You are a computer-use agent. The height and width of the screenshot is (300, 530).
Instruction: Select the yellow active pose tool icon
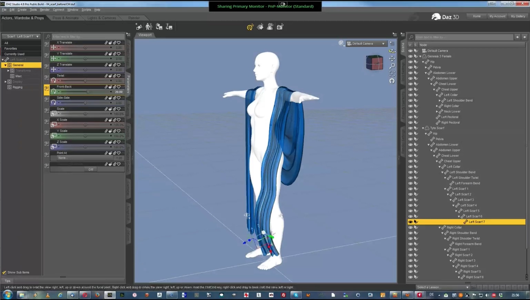pyautogui.click(x=250, y=27)
